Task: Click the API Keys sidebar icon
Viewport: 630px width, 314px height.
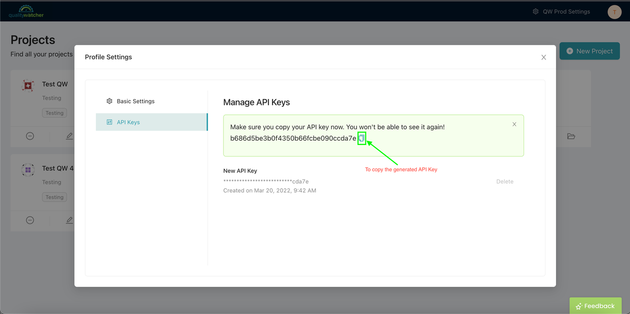Action: pos(109,122)
